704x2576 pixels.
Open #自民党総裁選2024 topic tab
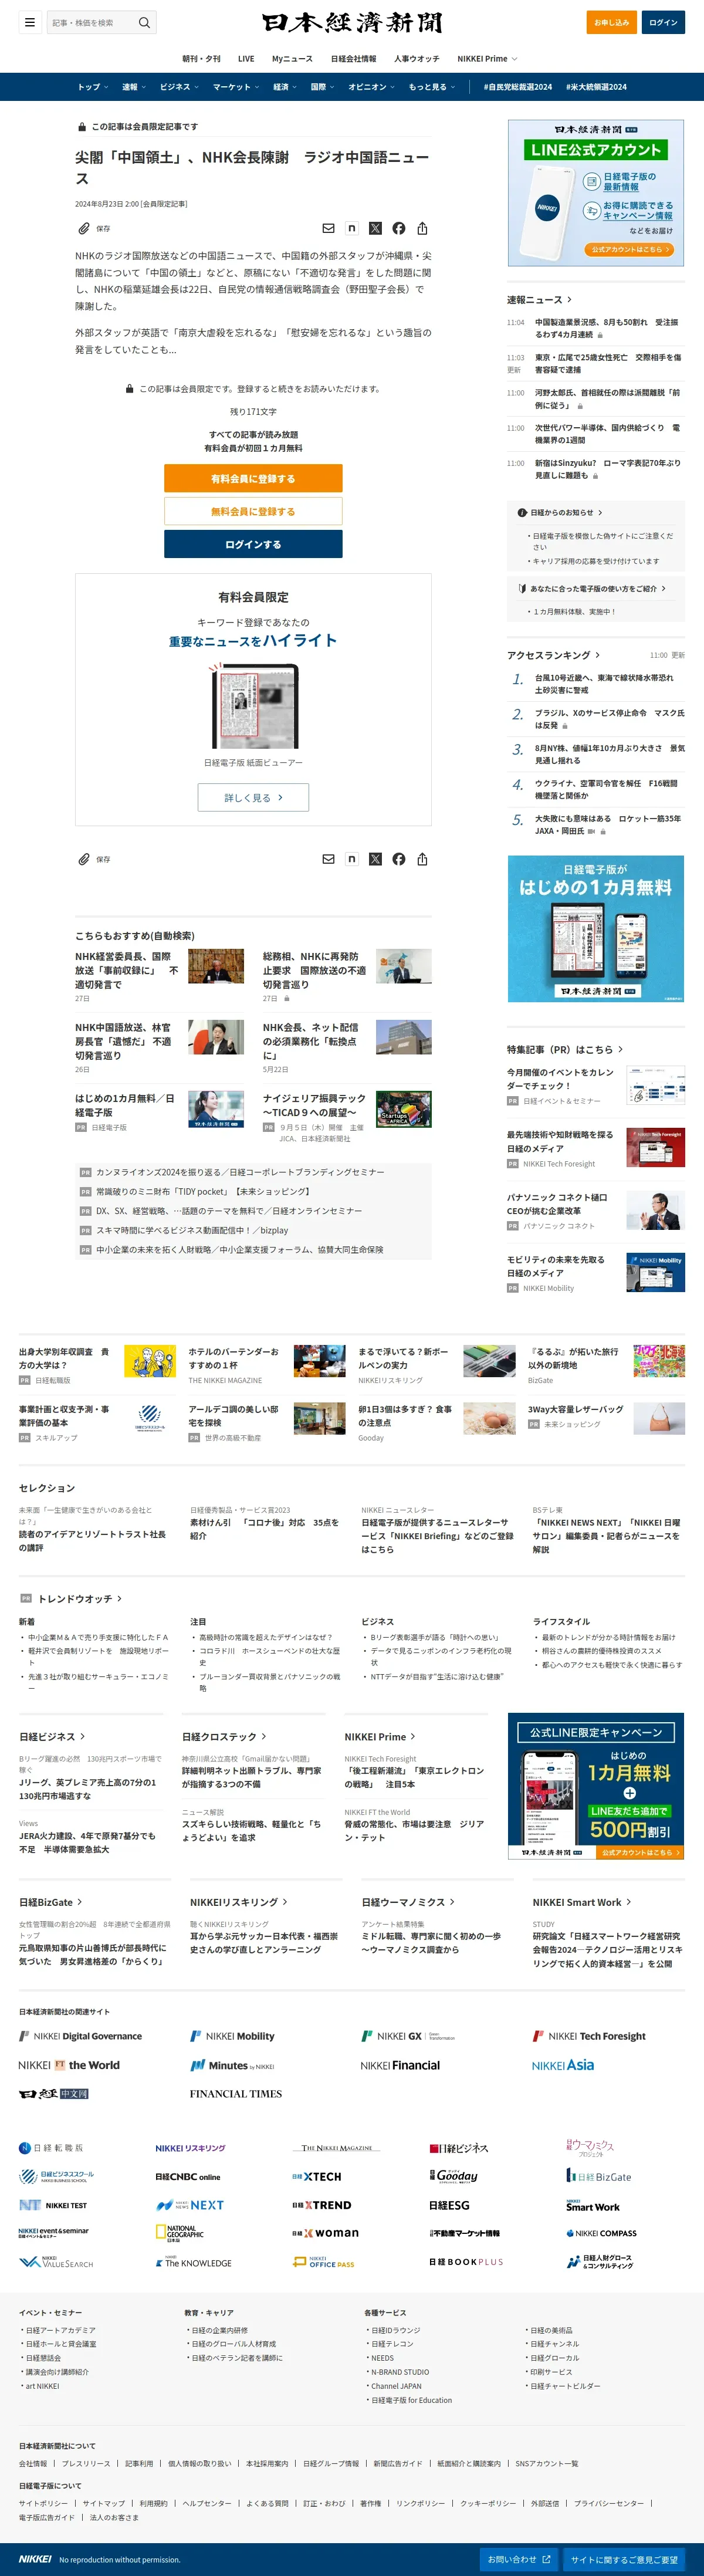pos(517,87)
